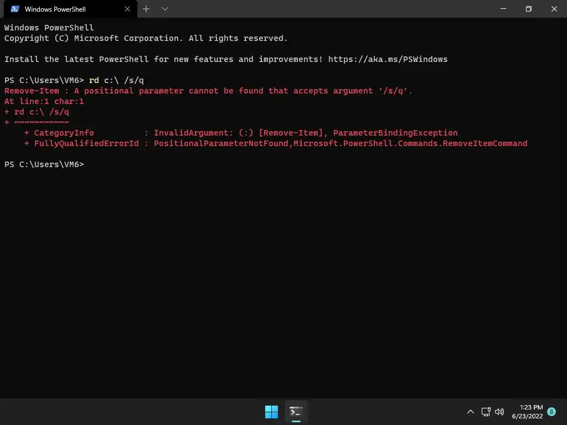Close the terminal window
The image size is (567, 425).
click(x=554, y=9)
